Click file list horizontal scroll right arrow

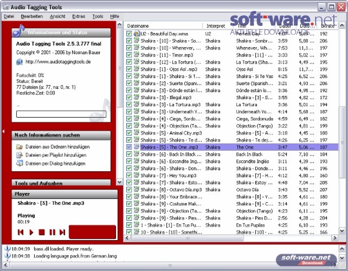334,238
